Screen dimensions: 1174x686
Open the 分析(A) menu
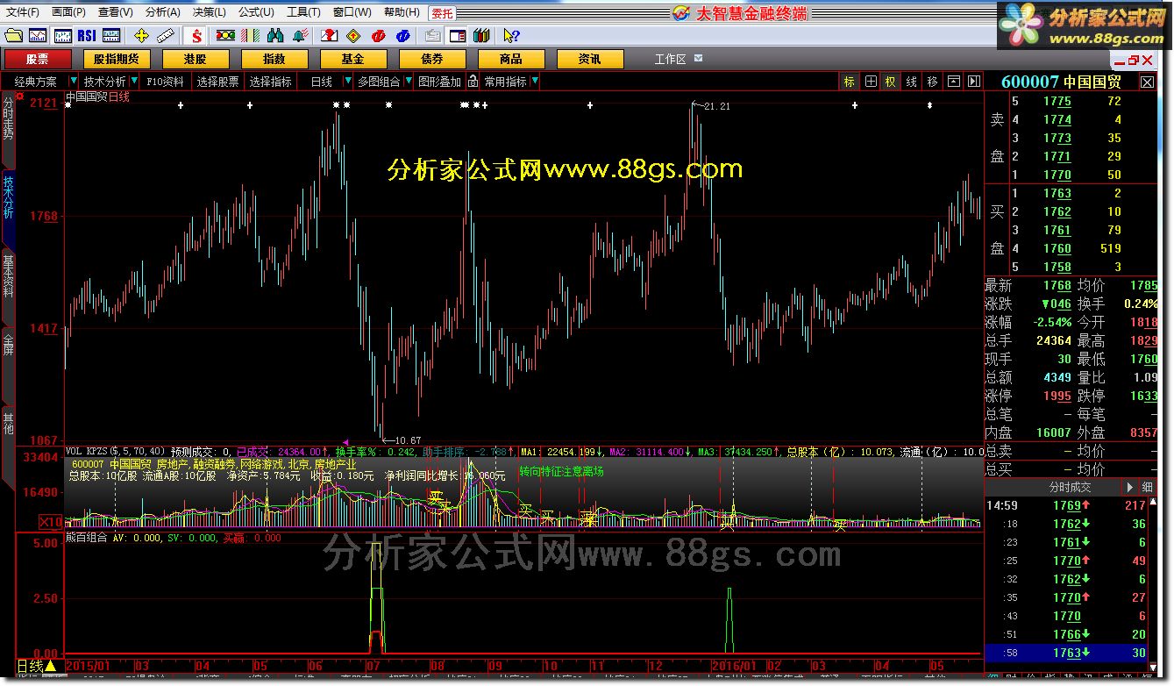162,12
